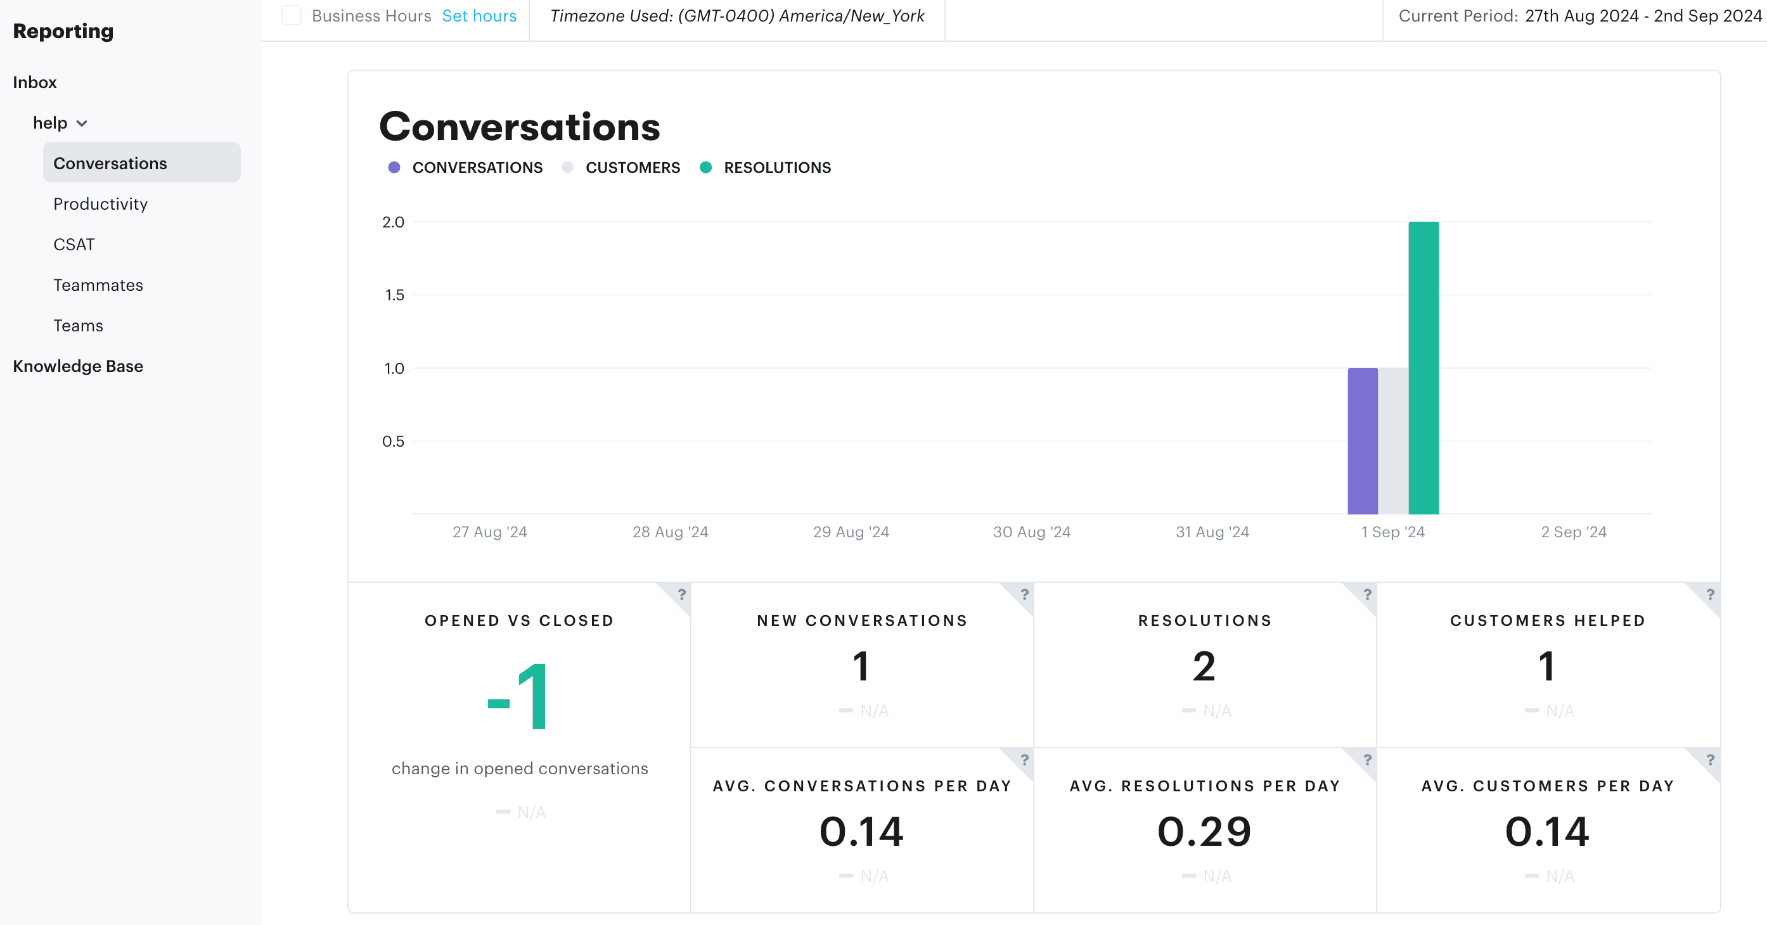Collapse the help inbox chevron
The width and height of the screenshot is (1767, 925).
tap(82, 123)
